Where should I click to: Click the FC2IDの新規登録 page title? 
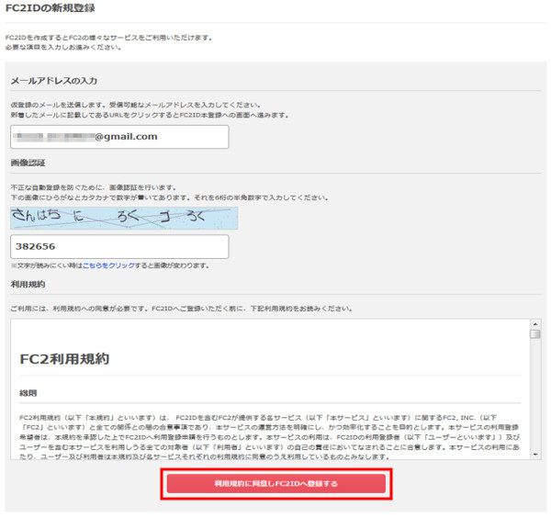click(51, 8)
